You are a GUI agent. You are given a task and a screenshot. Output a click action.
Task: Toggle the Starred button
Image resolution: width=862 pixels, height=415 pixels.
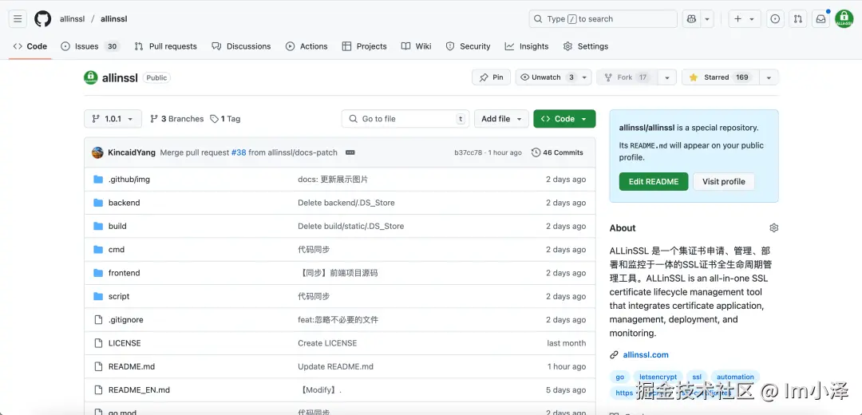click(x=720, y=77)
